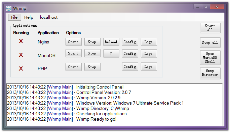Click the Nginx application label

click(43, 42)
